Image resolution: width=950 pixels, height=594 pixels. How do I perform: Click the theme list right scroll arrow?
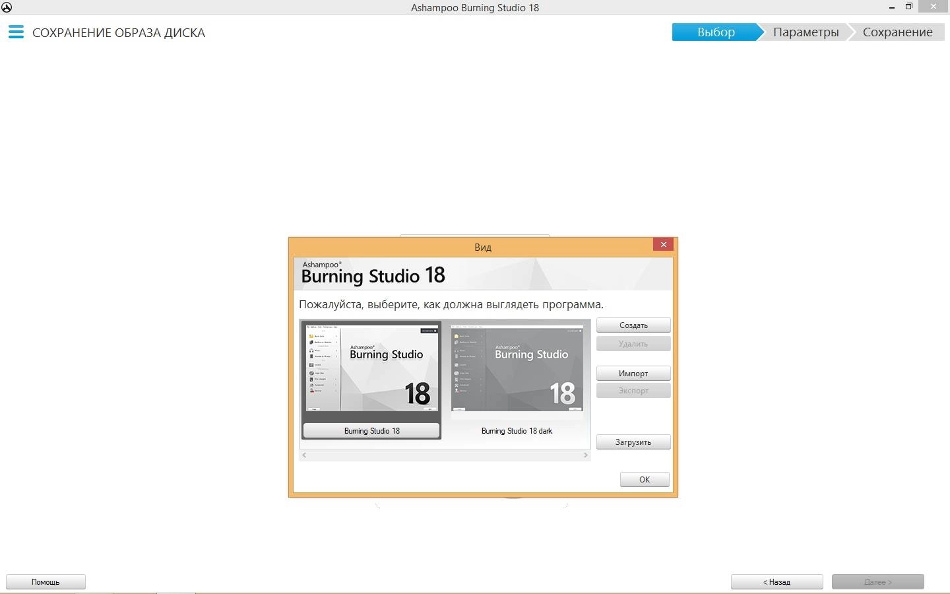[585, 455]
